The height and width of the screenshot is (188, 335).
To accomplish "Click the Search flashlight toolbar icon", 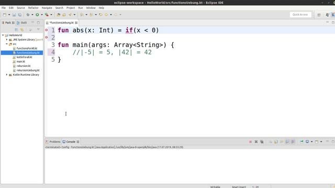I will 70,15.
